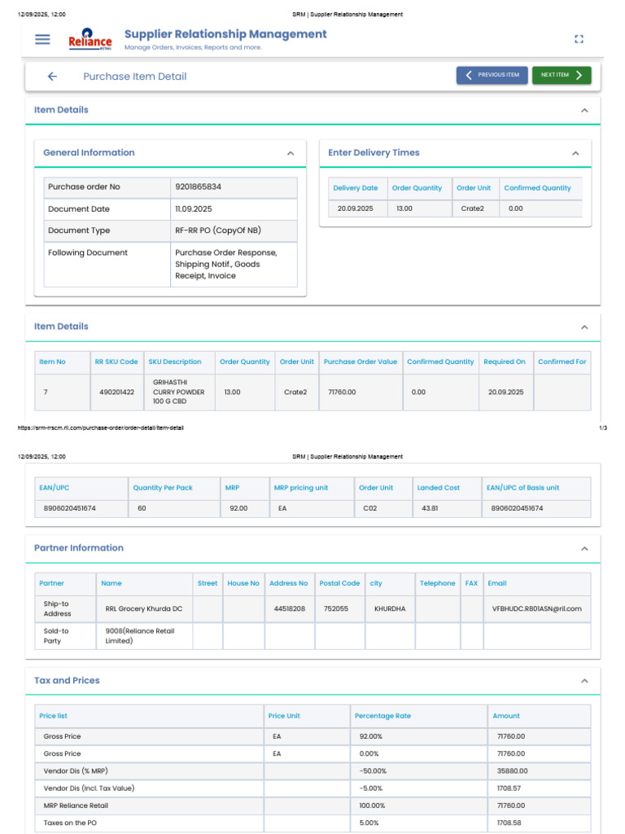
Task: Click the GRIHASTHI CURRY POWDER description
Action: point(178,392)
